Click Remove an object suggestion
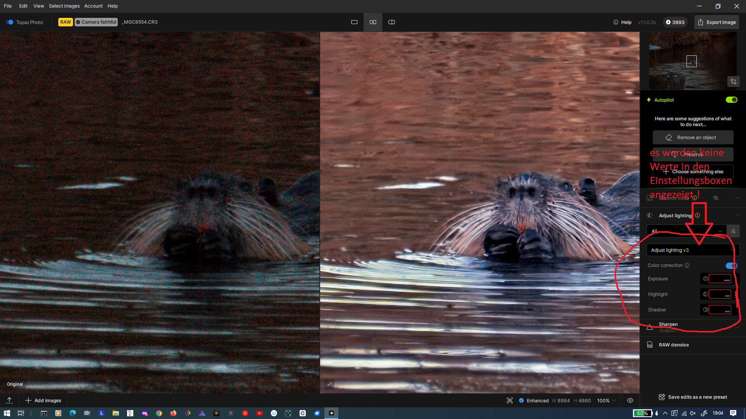 (x=693, y=137)
